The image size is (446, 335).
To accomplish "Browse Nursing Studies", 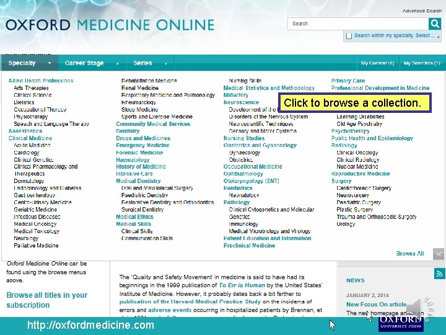I will 244,138.
